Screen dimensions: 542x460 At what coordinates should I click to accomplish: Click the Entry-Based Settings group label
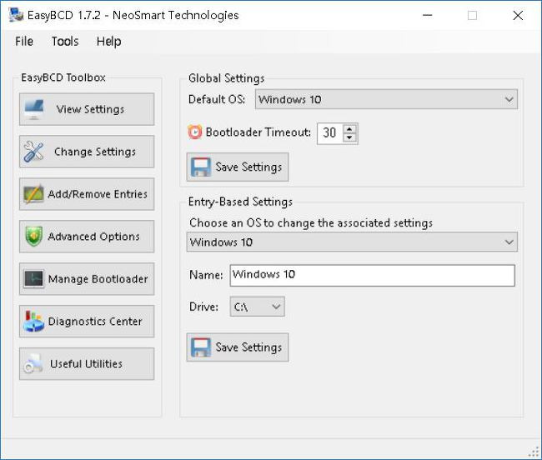pos(240,202)
